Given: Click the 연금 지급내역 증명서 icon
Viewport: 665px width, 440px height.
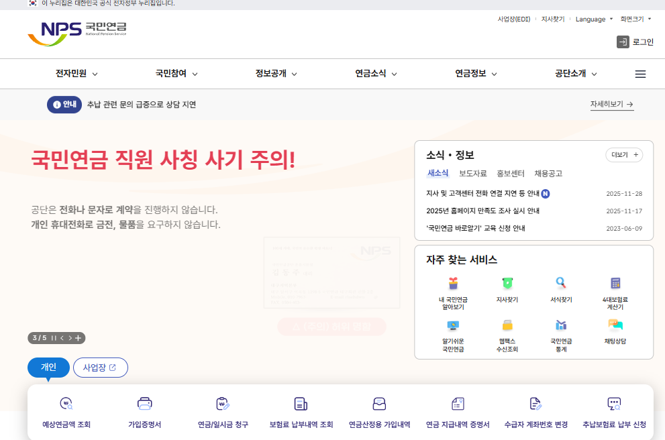Looking at the screenshot, I should click(x=458, y=404).
